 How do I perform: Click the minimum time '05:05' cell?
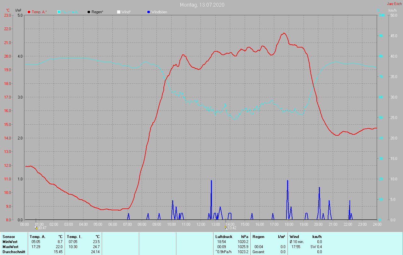coord(36,242)
